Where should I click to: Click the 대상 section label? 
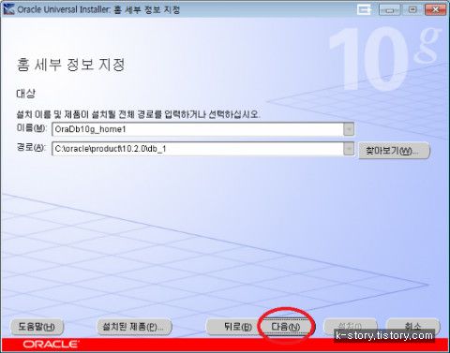click(25, 94)
